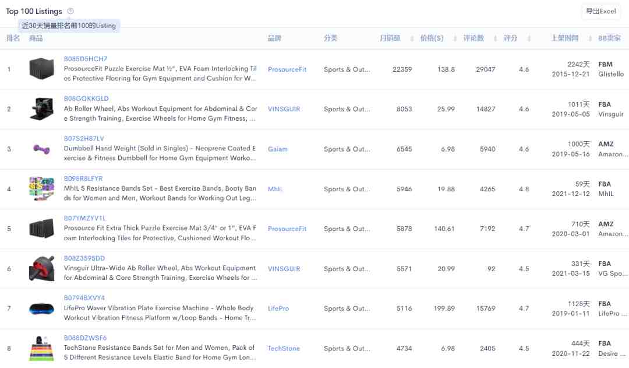Screen dimensions: 629x368
Task: Sort by the 评论数 column arrows
Action: point(495,38)
